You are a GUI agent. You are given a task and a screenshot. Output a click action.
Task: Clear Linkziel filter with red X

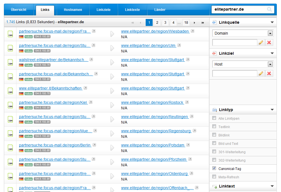click(269, 73)
